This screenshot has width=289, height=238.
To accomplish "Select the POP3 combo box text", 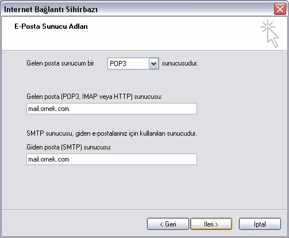I will coord(118,64).
